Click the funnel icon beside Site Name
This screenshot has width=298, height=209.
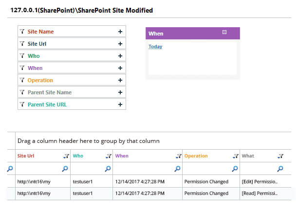coord(22,32)
